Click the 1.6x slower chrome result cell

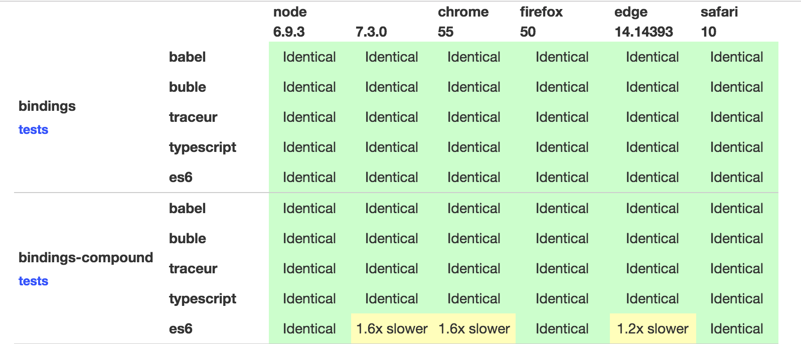coord(474,329)
